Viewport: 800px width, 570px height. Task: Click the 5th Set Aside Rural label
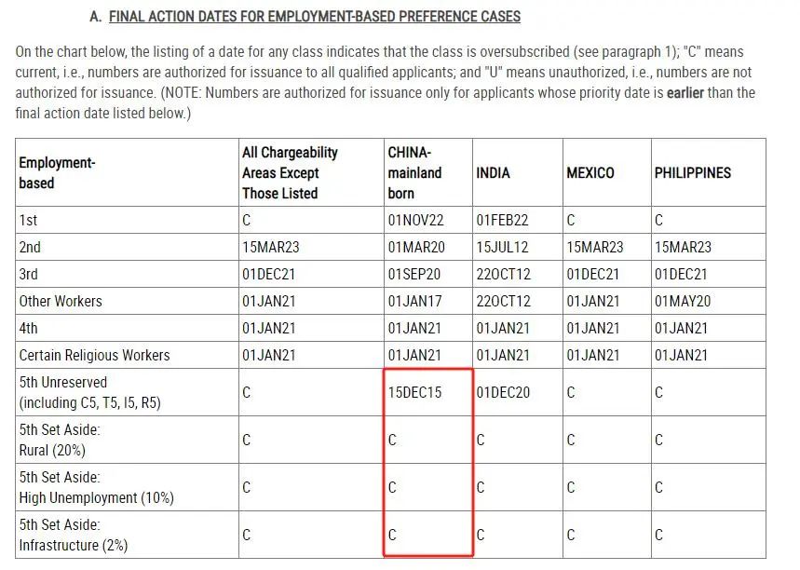60,440
